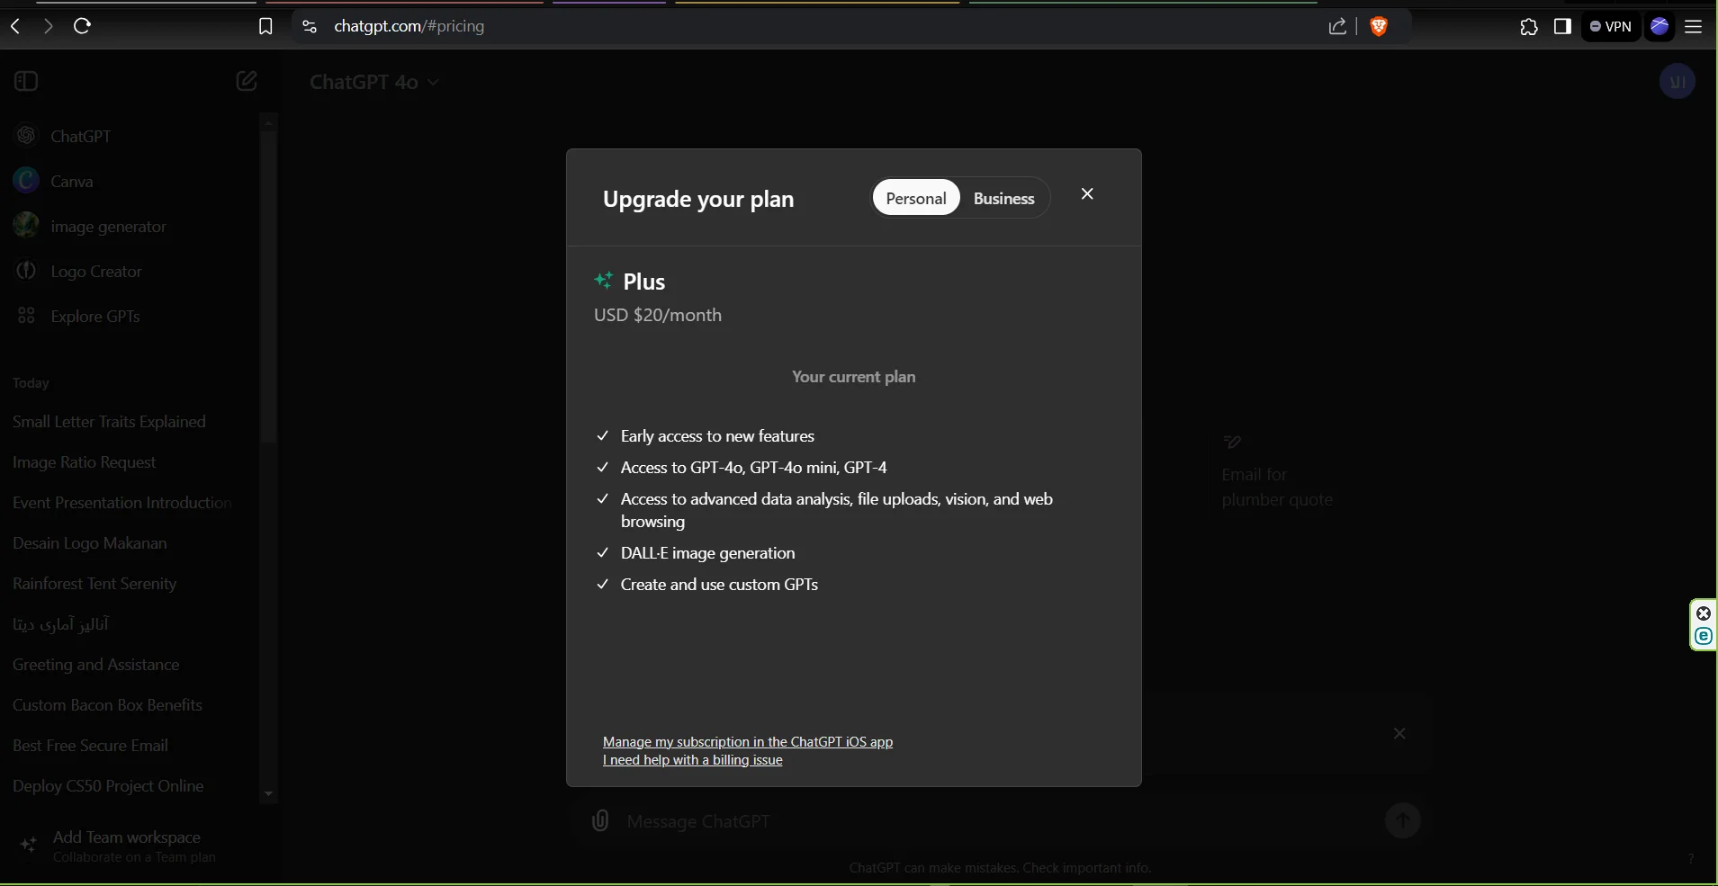Go forward with the browser forward arrow
The width and height of the screenshot is (1718, 886).
48,26
